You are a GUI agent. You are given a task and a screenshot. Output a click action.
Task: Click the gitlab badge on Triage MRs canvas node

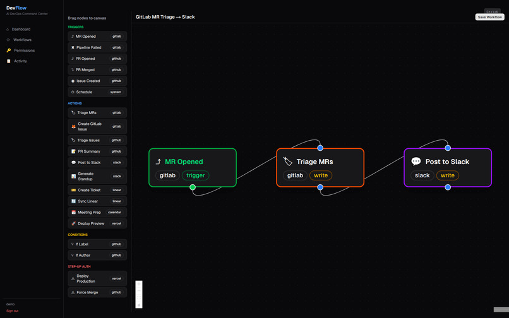pyautogui.click(x=295, y=175)
